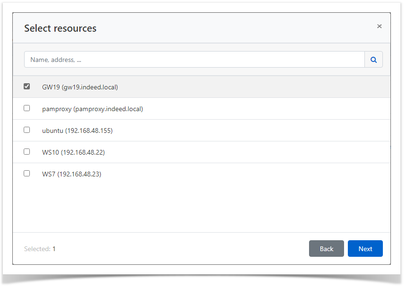Click the WS7 (192.168.48.23) row label
Screen dimensions: 407x288
(x=71, y=174)
